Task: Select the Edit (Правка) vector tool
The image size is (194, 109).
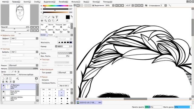Action: pyautogui.click(x=44, y=31)
